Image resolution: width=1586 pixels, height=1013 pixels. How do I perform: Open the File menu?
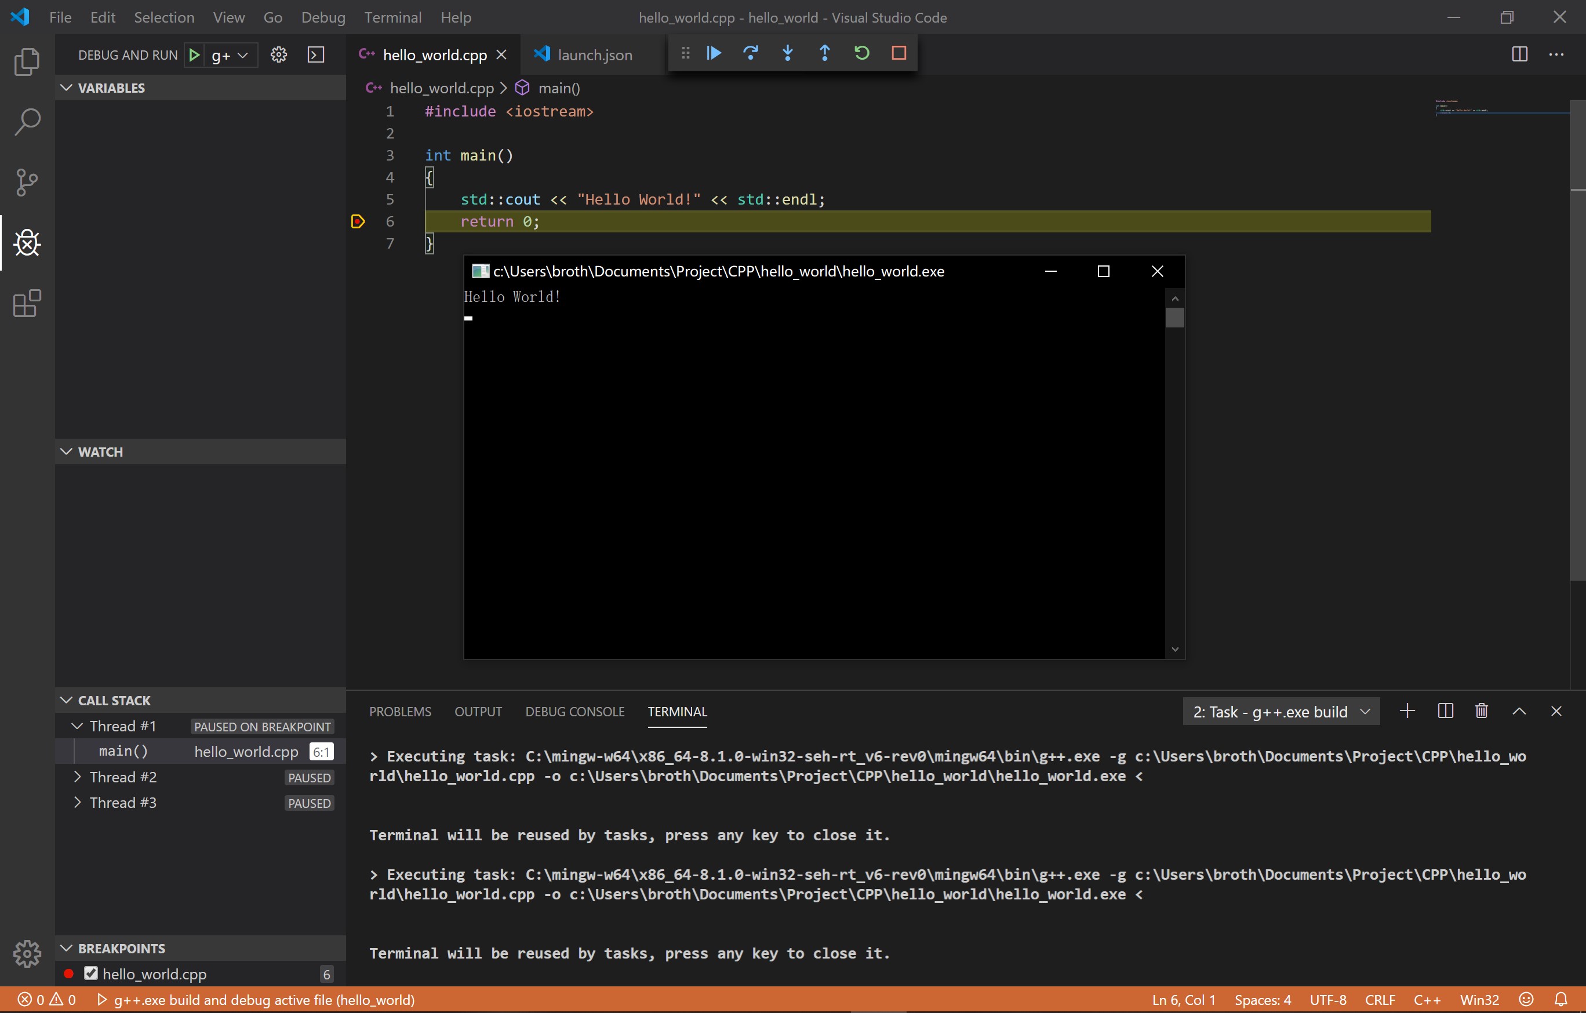(x=60, y=17)
